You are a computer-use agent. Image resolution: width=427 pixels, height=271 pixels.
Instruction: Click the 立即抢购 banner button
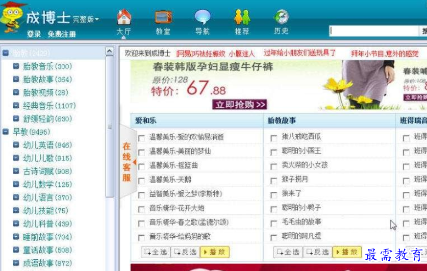point(239,105)
